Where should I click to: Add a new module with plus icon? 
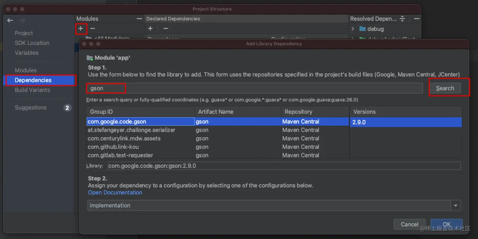point(81,29)
